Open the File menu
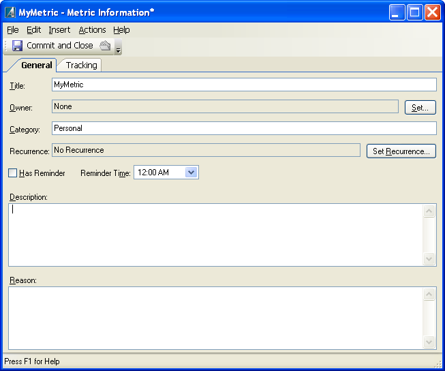The image size is (445, 371). click(x=13, y=30)
